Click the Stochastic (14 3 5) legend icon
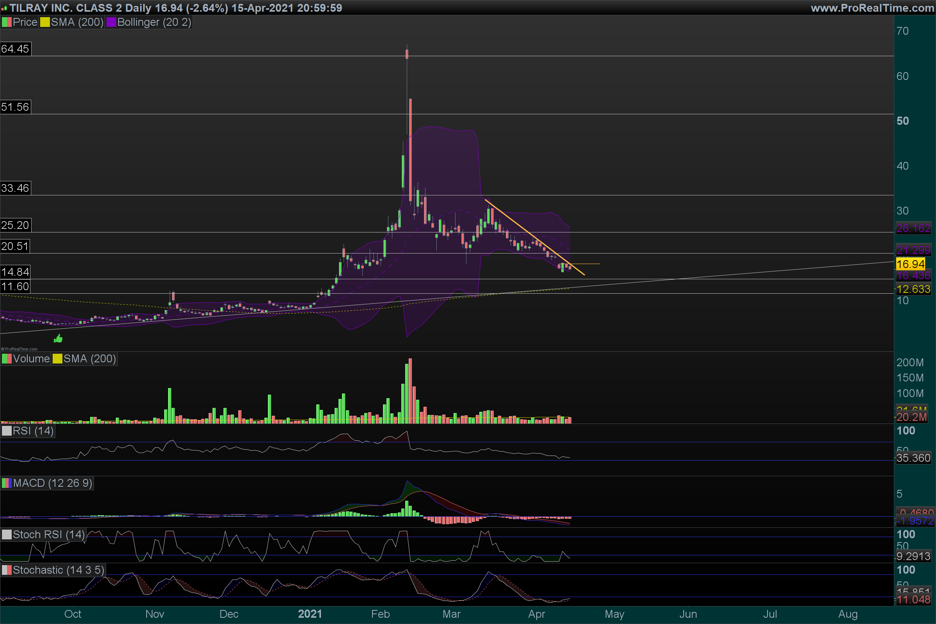The width and height of the screenshot is (936, 624). (x=7, y=570)
